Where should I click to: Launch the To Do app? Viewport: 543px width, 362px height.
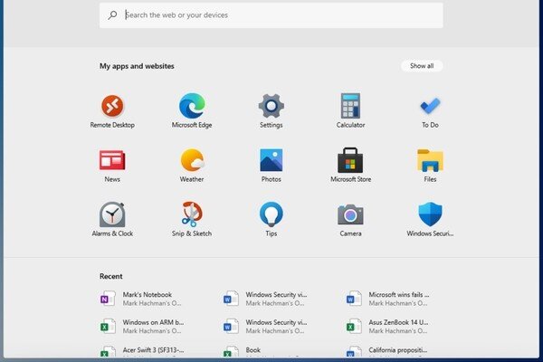430,111
